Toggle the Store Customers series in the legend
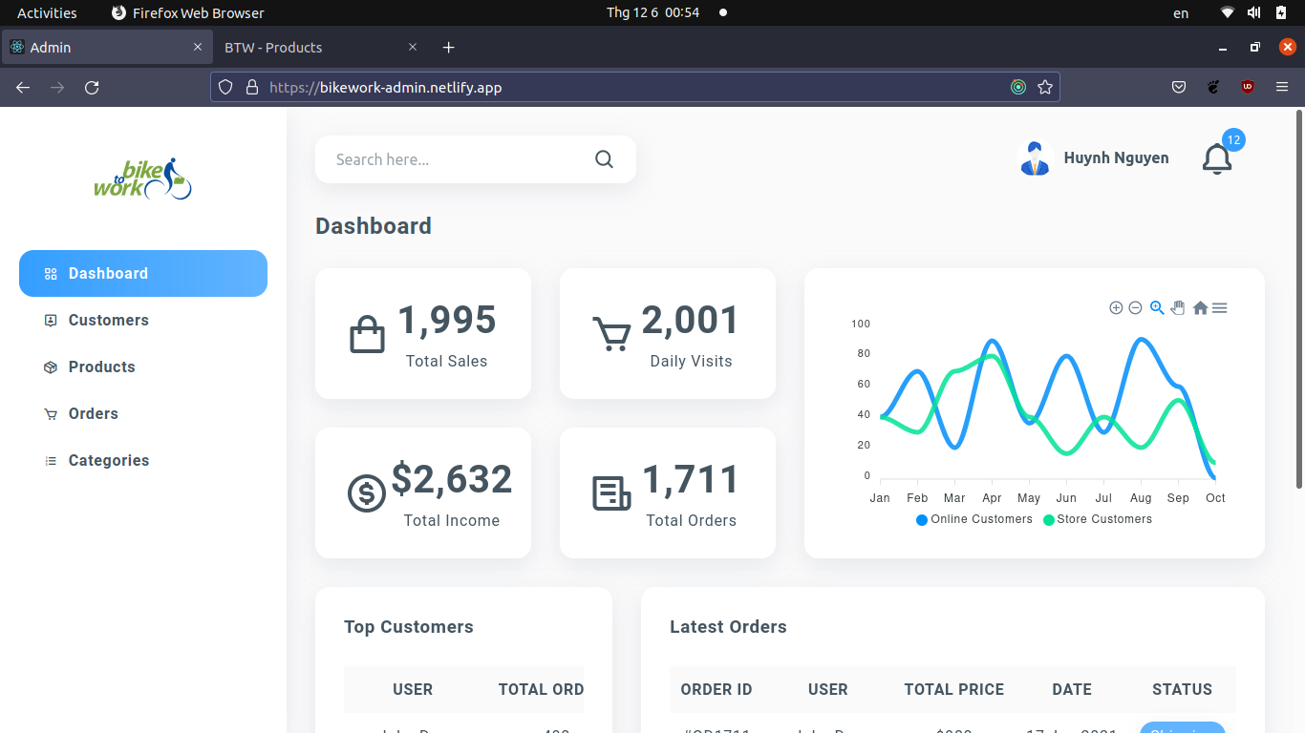Viewport: 1305px width, 733px height. coord(1097,519)
